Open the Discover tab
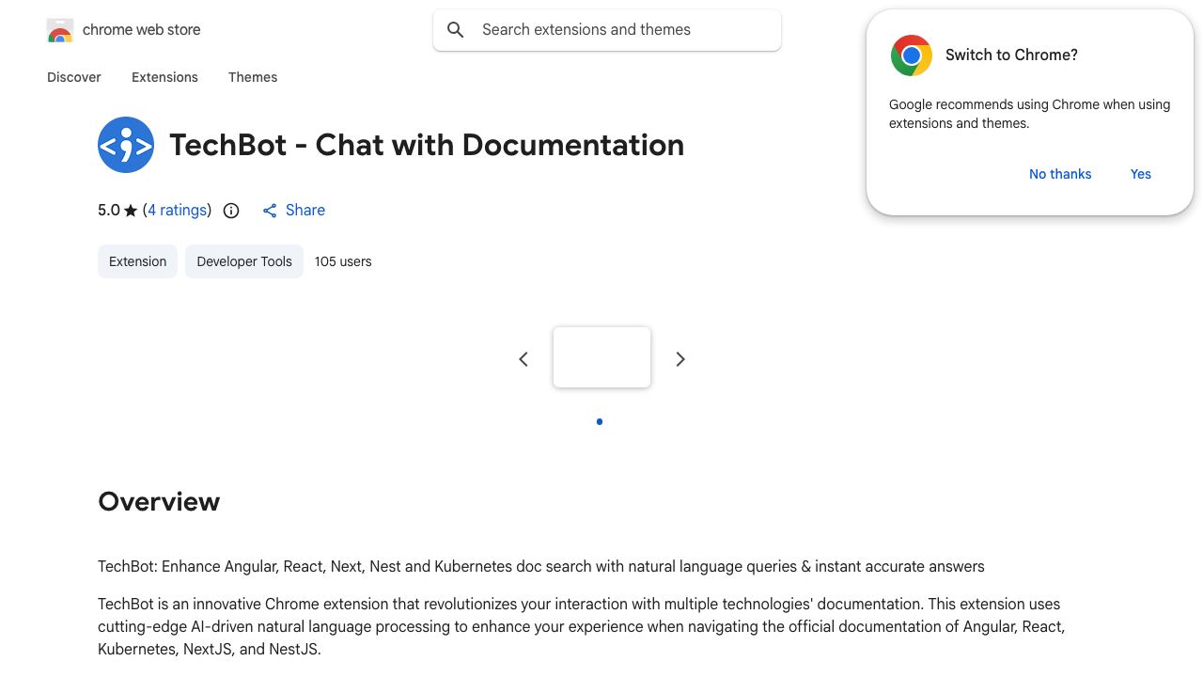 tap(74, 77)
